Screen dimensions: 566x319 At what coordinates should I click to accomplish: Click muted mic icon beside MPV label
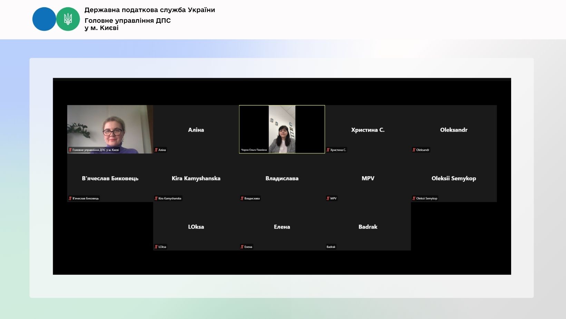click(x=328, y=199)
